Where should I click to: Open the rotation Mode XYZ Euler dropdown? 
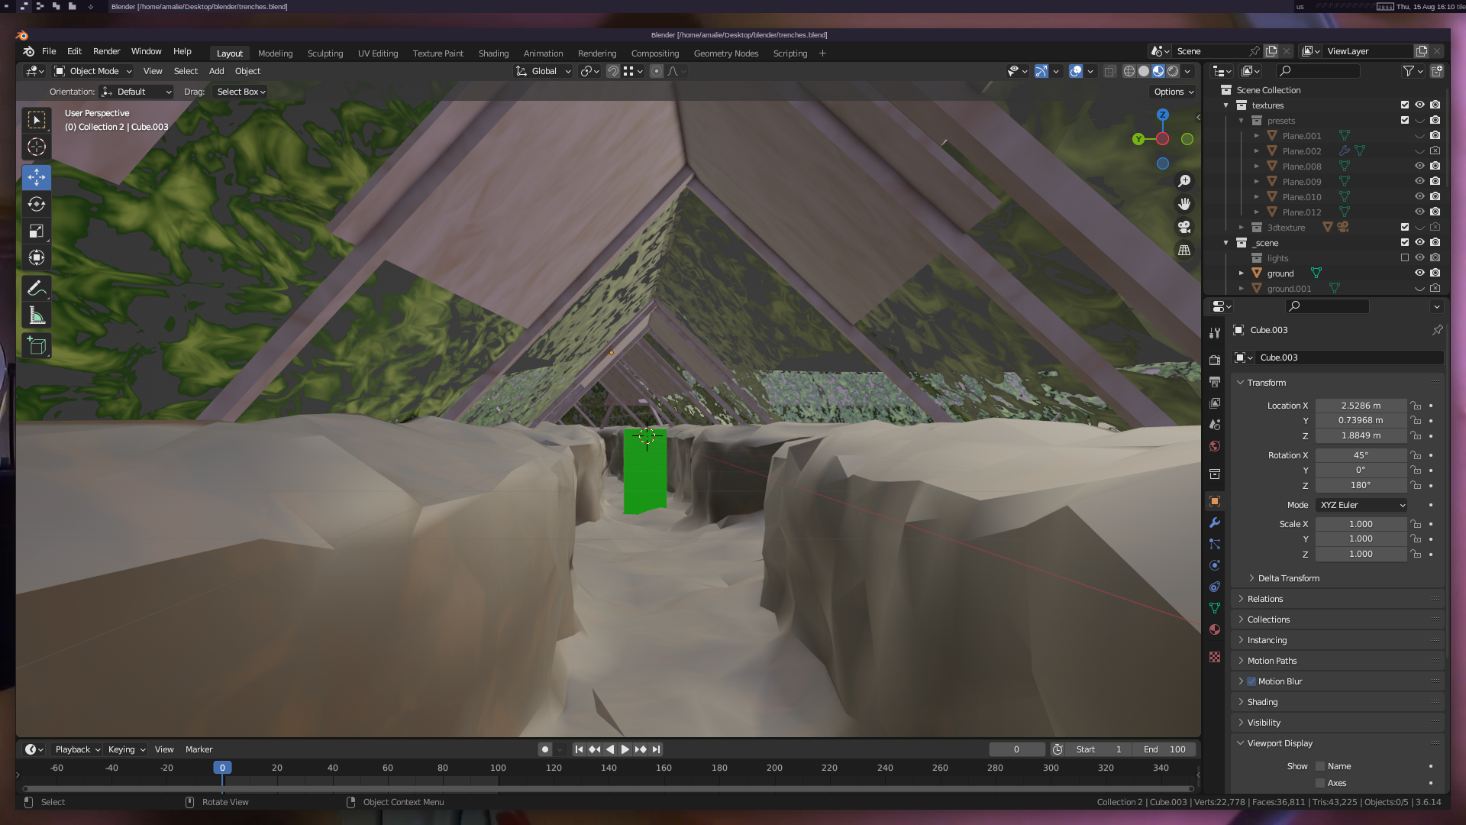click(1361, 505)
